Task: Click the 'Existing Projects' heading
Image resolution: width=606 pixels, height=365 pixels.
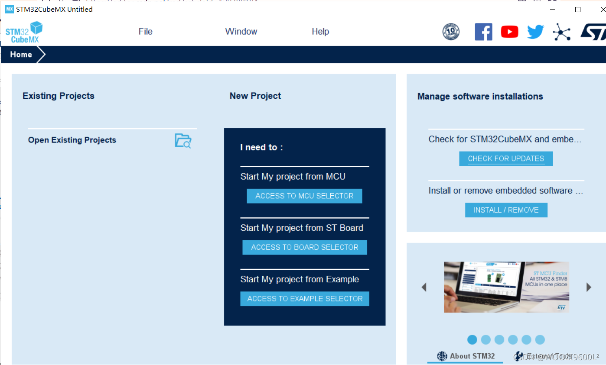Action: click(59, 96)
